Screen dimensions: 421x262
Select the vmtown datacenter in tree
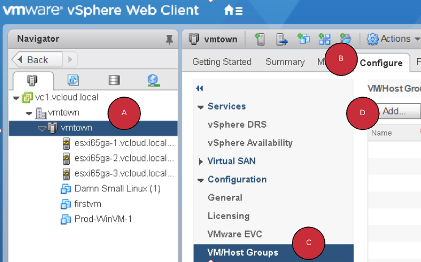63,112
